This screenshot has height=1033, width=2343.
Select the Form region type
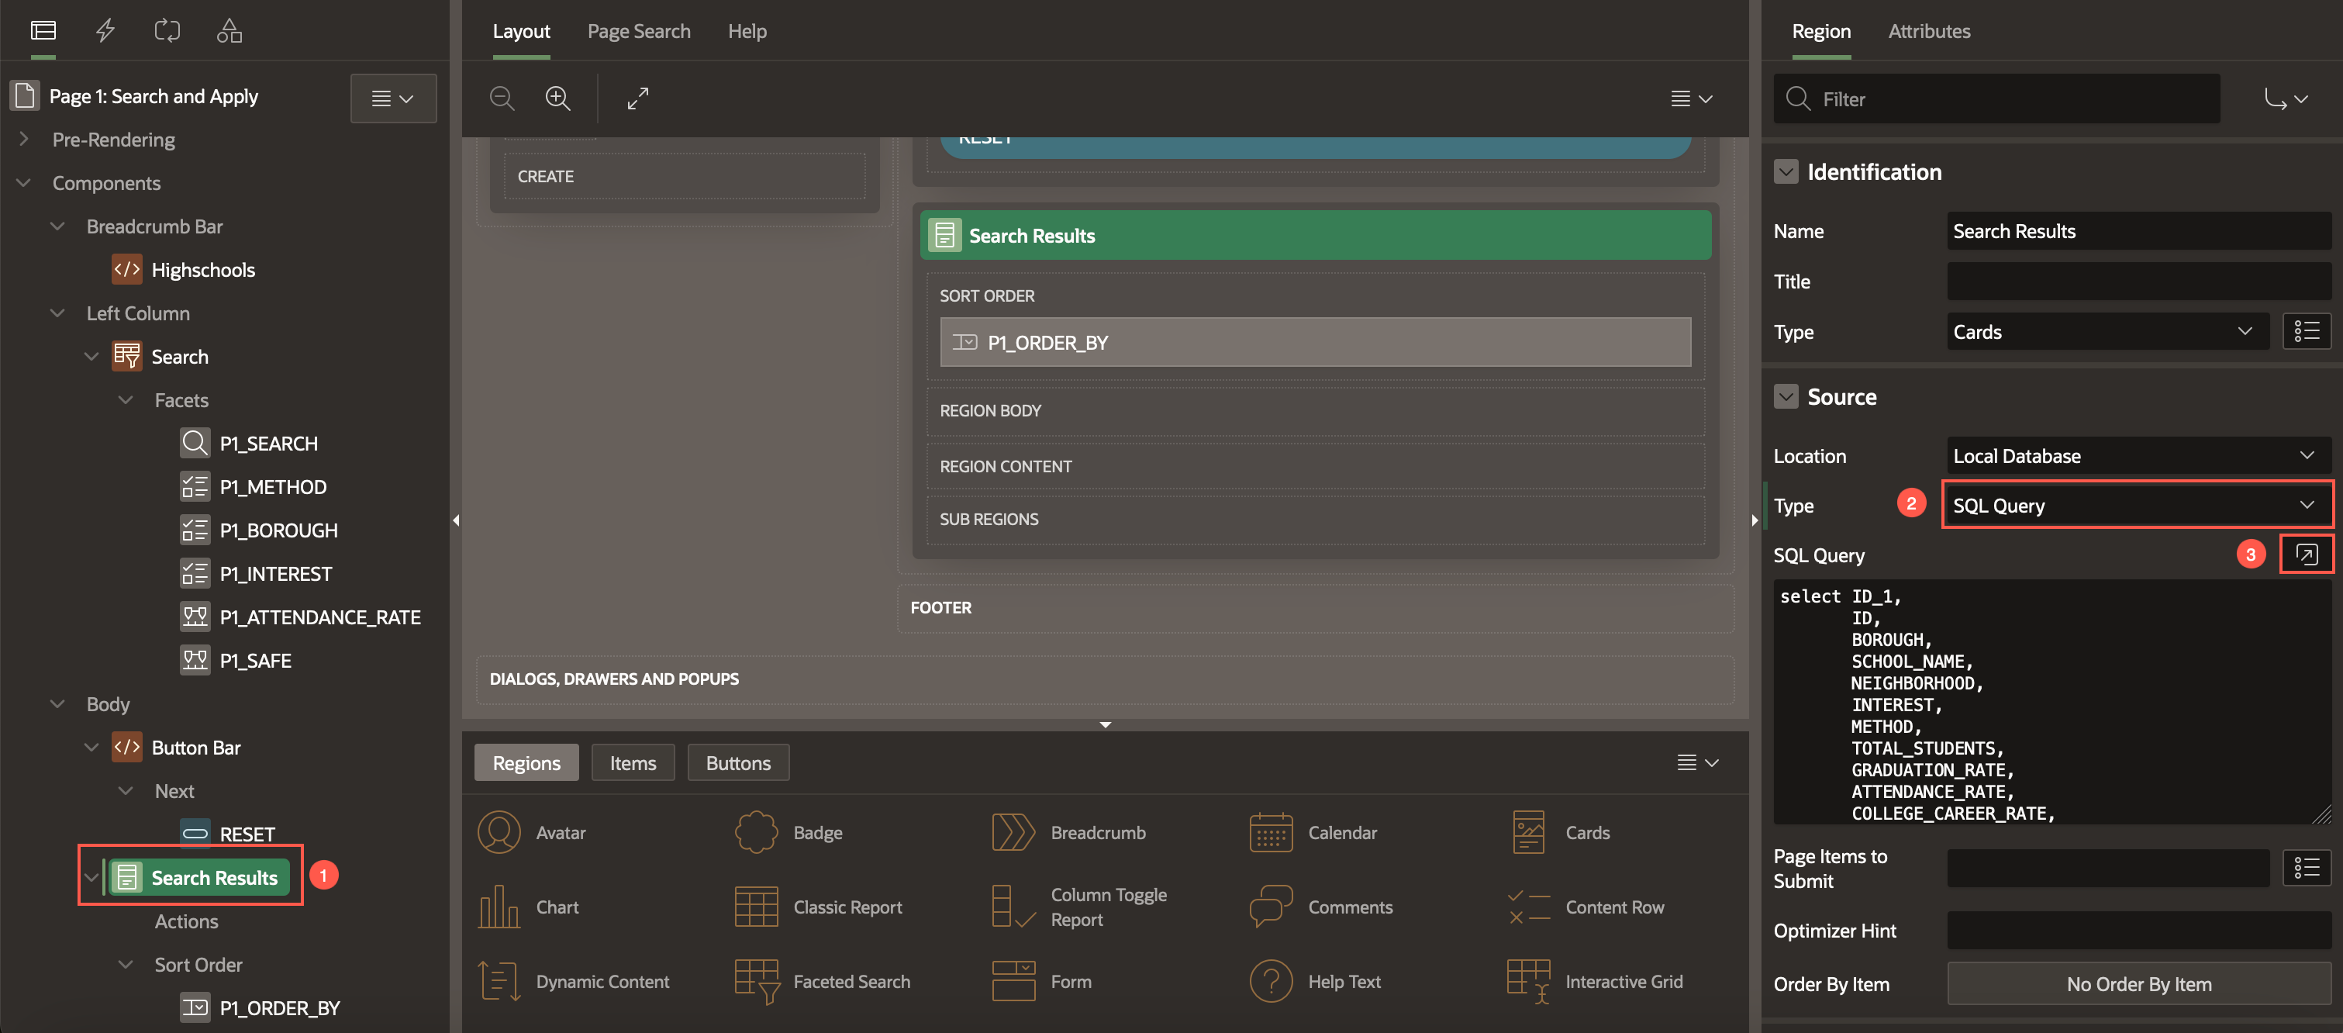(x=1042, y=982)
